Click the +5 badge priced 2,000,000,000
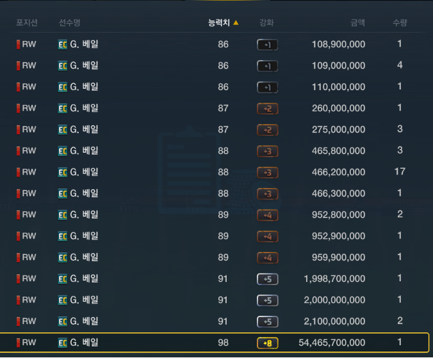The width and height of the screenshot is (433, 358). tap(267, 300)
